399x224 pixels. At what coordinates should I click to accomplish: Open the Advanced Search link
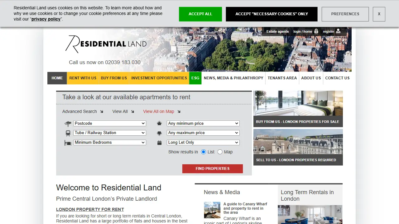[79, 111]
